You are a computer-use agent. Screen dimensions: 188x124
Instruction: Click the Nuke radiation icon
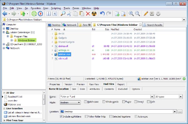94,14
